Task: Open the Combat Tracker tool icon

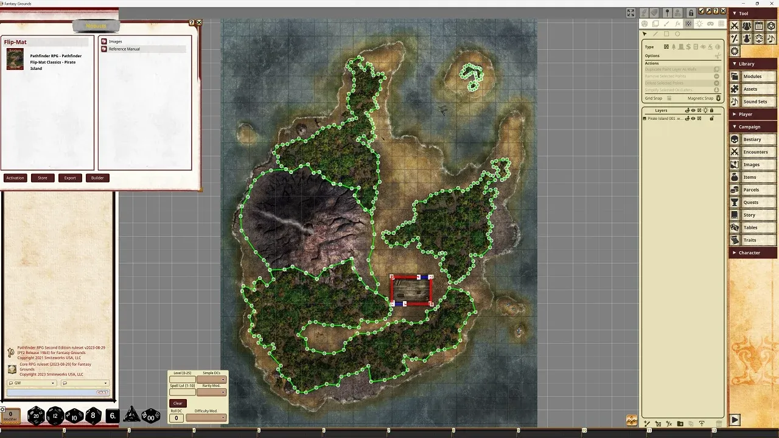Action: (x=735, y=26)
